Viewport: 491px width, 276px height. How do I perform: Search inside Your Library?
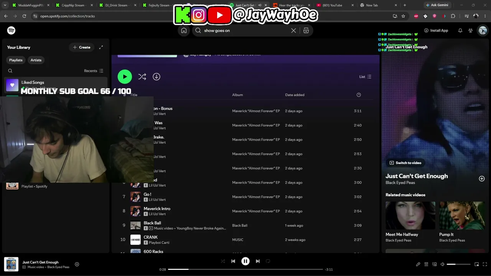[10, 71]
